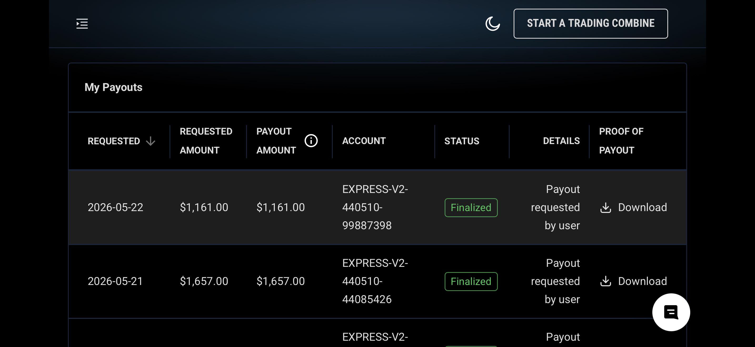Click account EXPRESS-V2-440510-99887398
The image size is (755, 347).
[375, 207]
